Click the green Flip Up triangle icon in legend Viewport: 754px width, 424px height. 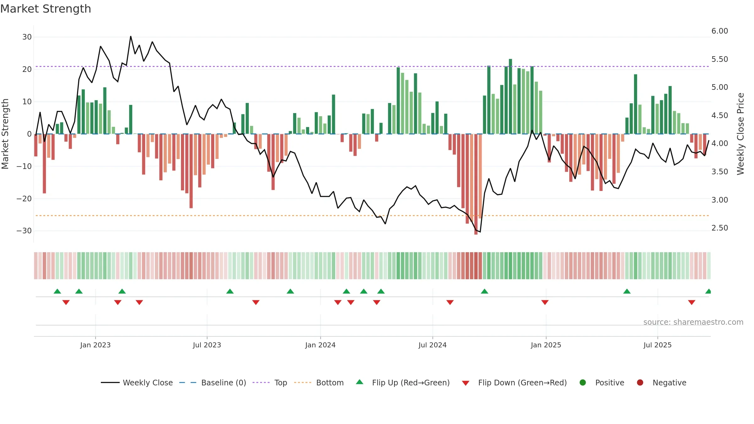[x=360, y=382]
